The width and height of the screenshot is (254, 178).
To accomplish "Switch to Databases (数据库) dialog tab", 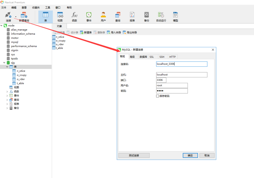I will (143, 57).
